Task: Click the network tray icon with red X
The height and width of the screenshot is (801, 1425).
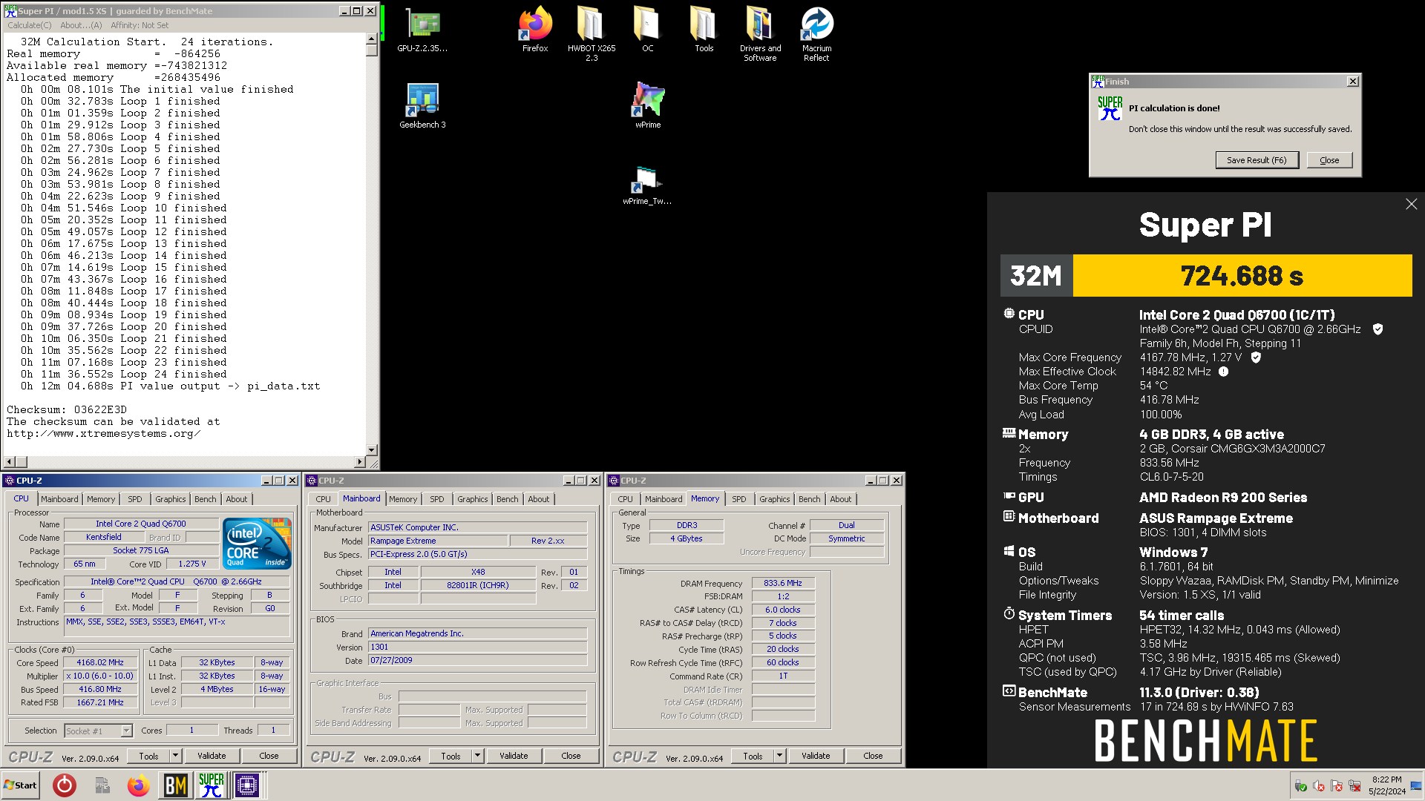Action: pos(1354,785)
